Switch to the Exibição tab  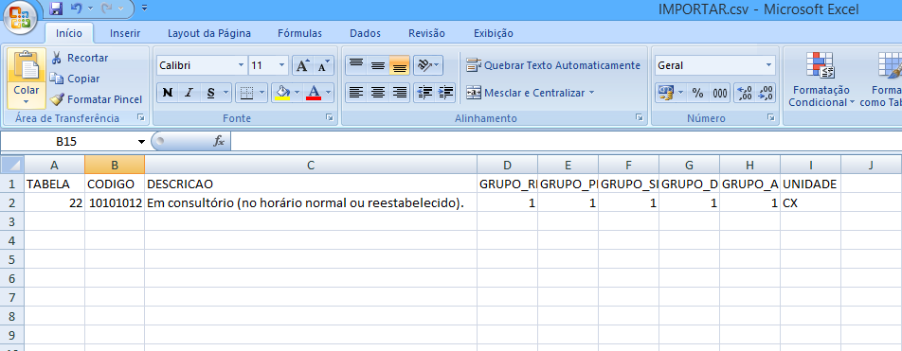(x=494, y=33)
